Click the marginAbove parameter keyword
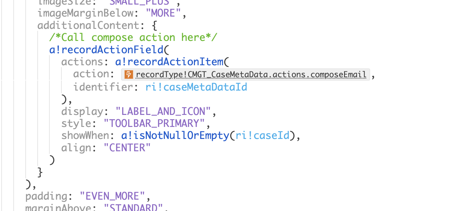 pos(58,208)
